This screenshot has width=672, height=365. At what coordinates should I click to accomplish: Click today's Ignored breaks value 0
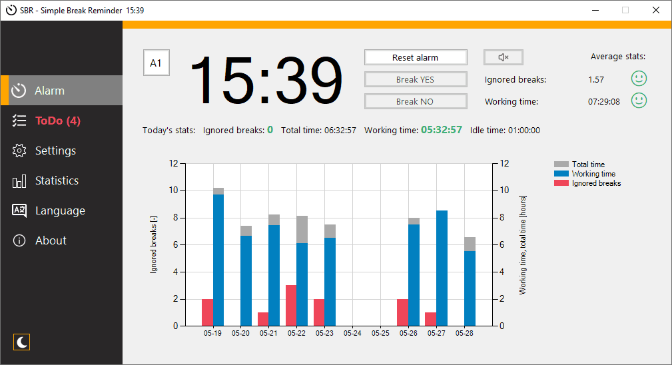coord(270,130)
